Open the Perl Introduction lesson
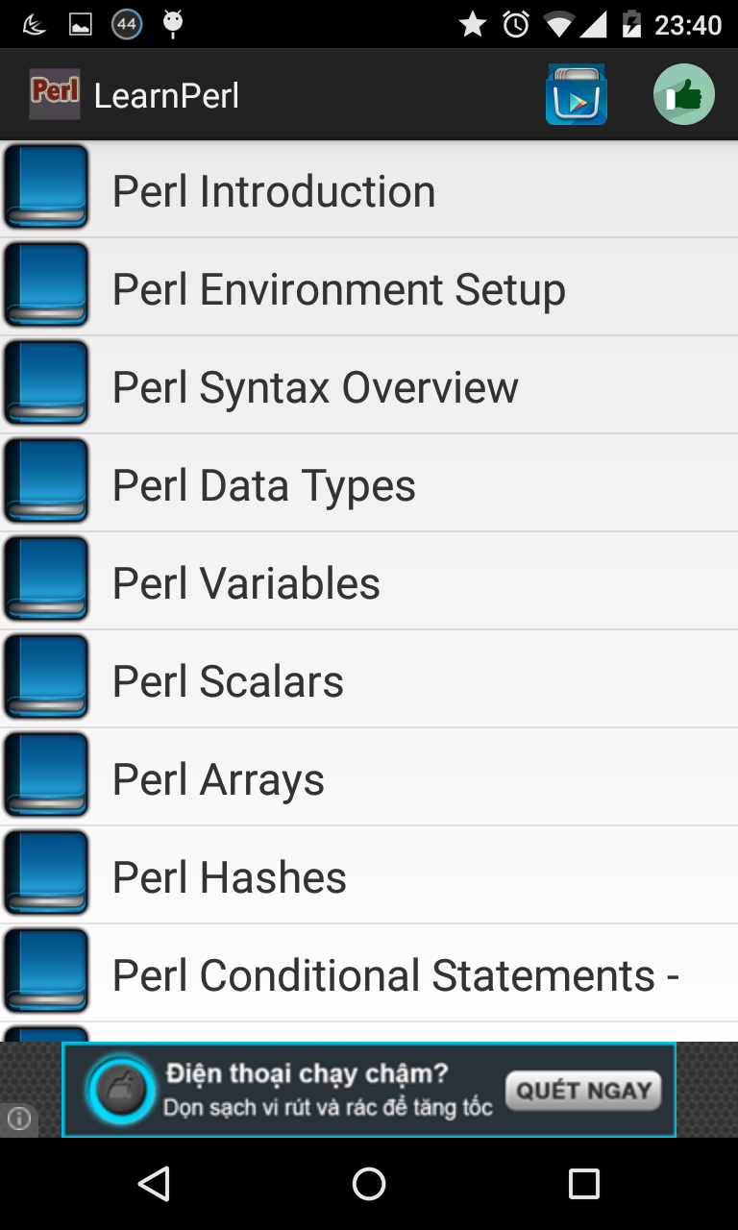The width and height of the screenshot is (738, 1230). [x=369, y=189]
